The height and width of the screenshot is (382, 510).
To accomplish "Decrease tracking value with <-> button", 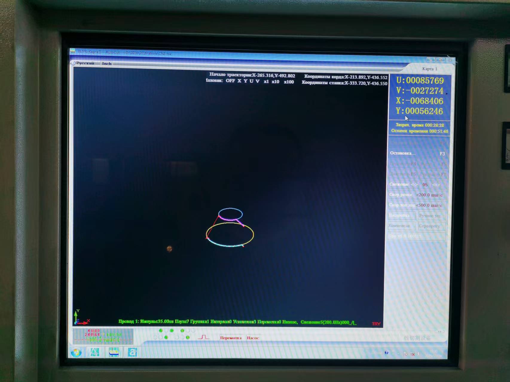I will point(414,185).
